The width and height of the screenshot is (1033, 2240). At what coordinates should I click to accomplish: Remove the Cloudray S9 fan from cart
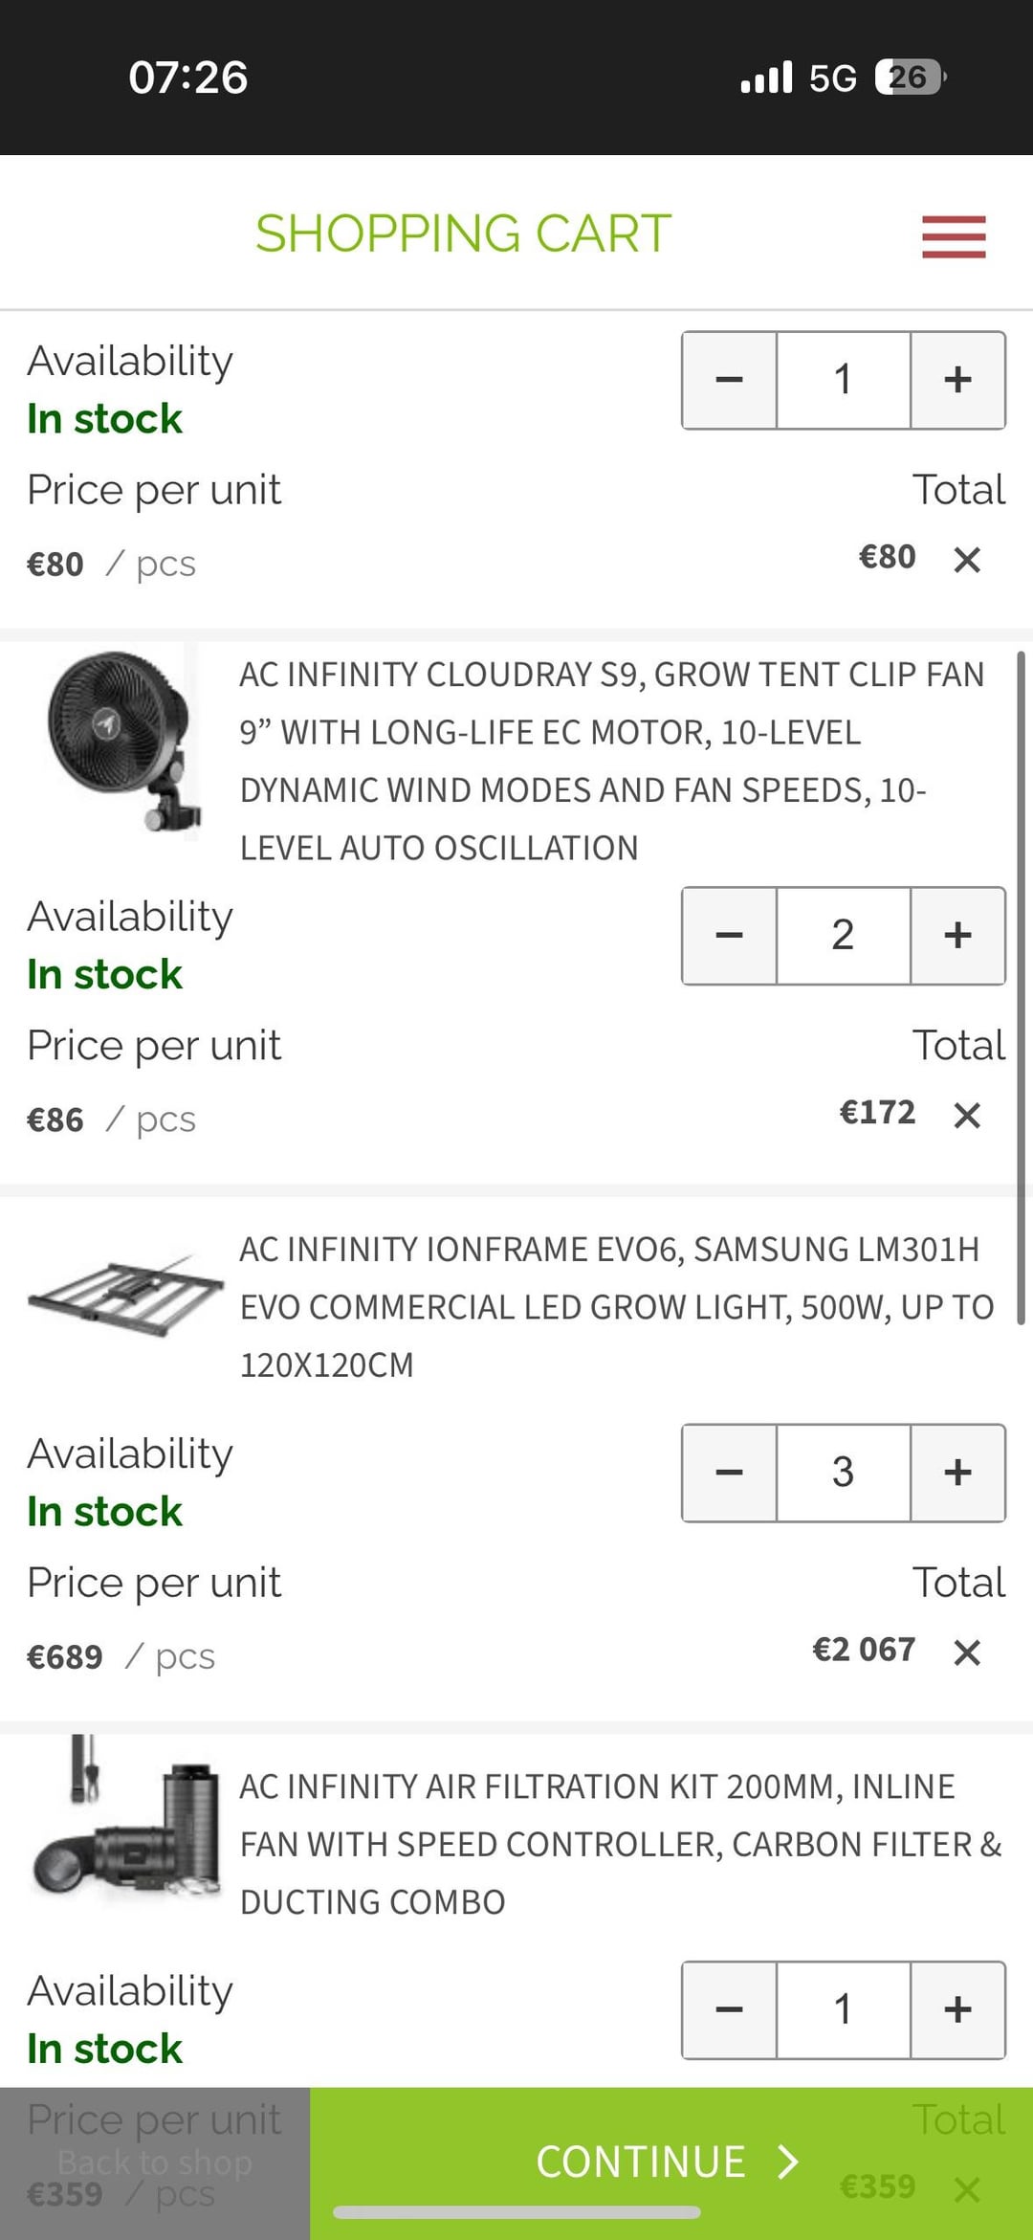point(967,1115)
